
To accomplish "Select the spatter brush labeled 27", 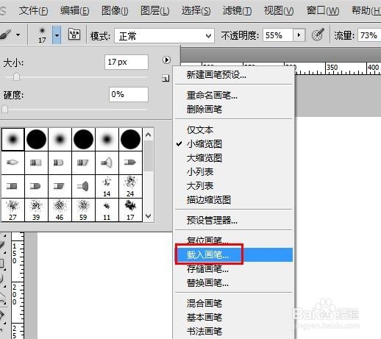I will (13, 210).
